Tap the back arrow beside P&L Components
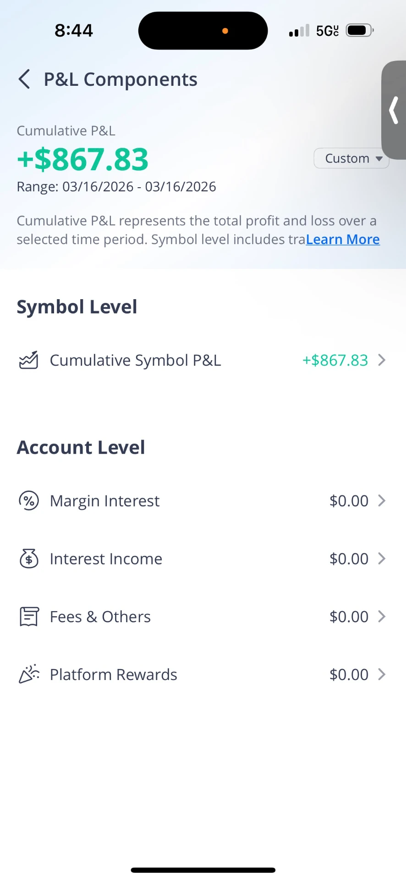The image size is (406, 881). [x=24, y=79]
